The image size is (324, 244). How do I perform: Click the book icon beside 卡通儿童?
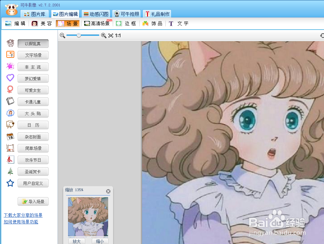(10, 101)
